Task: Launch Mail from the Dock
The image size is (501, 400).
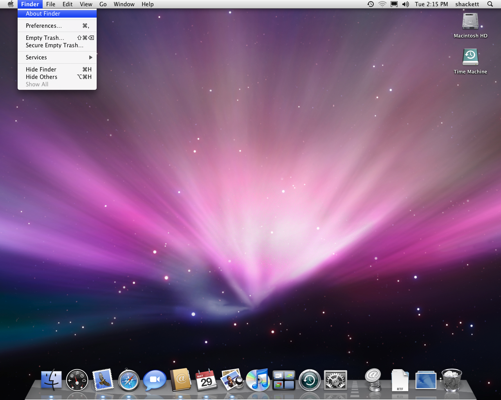Action: click(x=103, y=380)
